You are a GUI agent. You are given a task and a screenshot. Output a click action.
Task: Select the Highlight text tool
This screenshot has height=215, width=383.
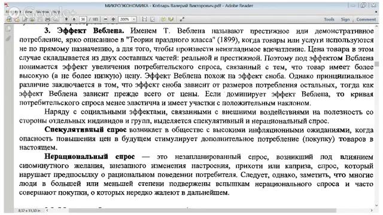[x=171, y=19]
